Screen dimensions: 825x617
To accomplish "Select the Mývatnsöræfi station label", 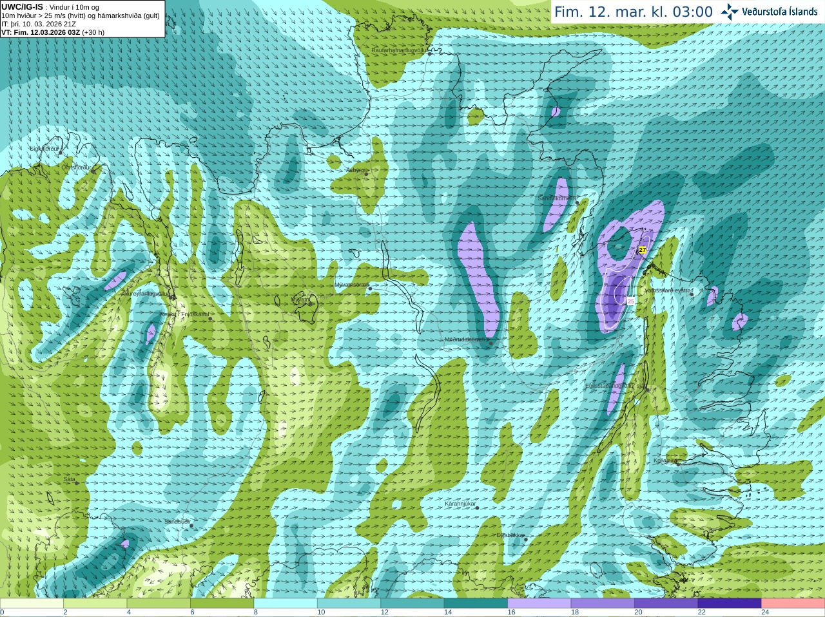I will 351,285.
